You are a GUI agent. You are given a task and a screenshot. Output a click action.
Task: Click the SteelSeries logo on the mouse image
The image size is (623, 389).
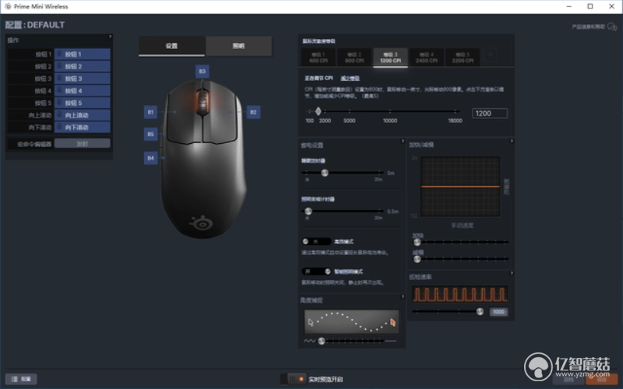pos(202,223)
